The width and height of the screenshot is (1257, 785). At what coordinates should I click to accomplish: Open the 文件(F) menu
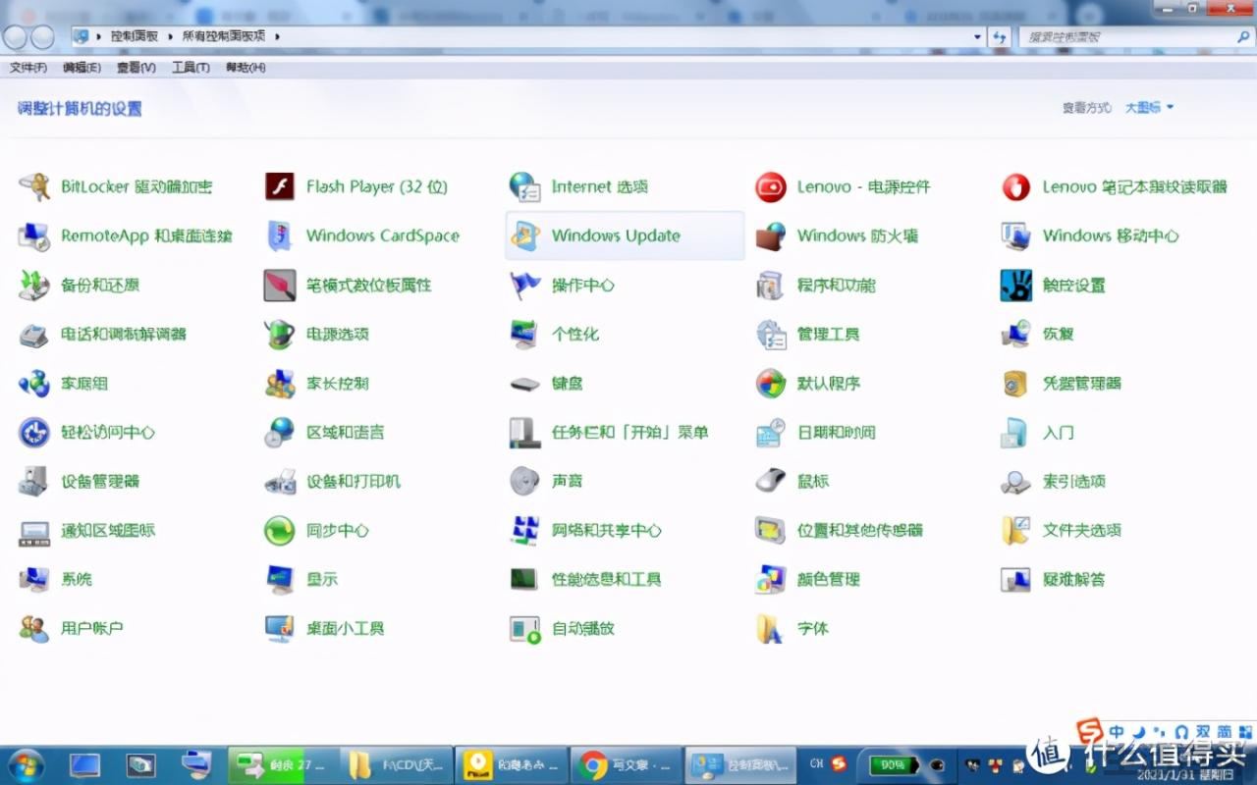click(28, 68)
